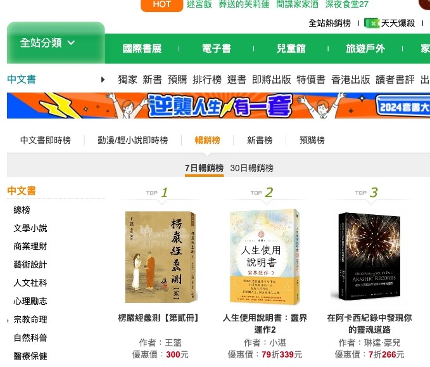The image size is (430, 367).
Task: Expand the 全站分類 dropdown chevron
Action: (71, 43)
